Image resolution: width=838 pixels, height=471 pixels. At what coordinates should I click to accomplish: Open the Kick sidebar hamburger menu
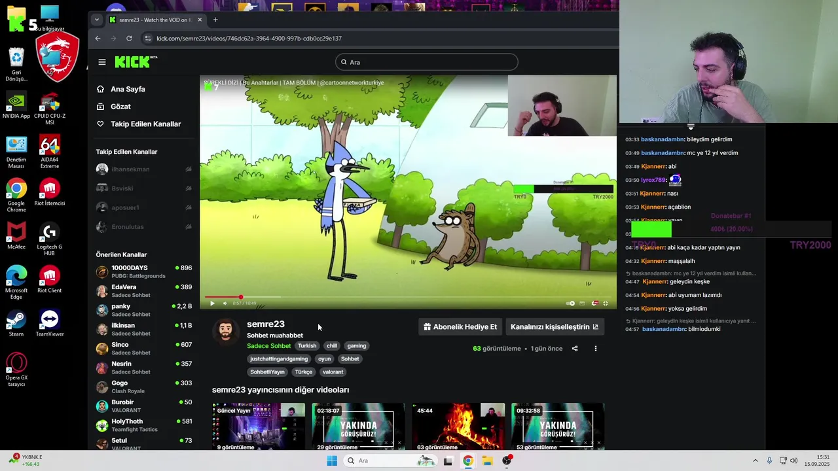102,62
